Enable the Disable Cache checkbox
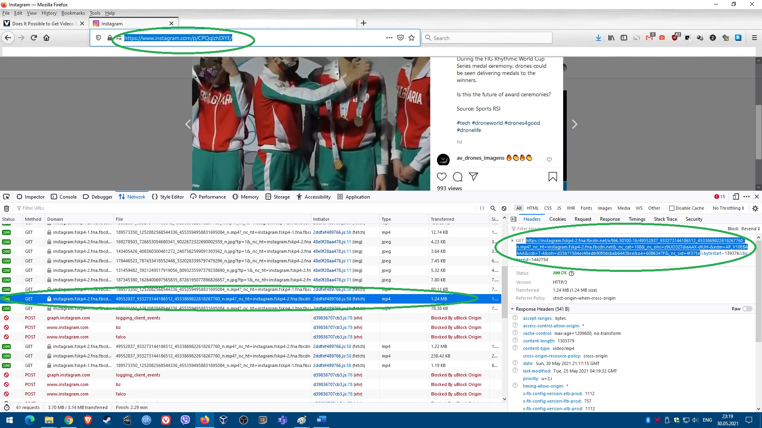The width and height of the screenshot is (762, 428). [x=672, y=208]
